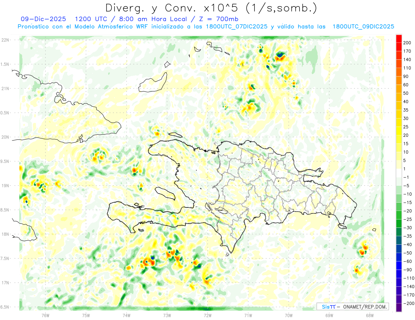The image size is (415, 320).
Task: Click color scale value '-170'
Action: point(409,295)
